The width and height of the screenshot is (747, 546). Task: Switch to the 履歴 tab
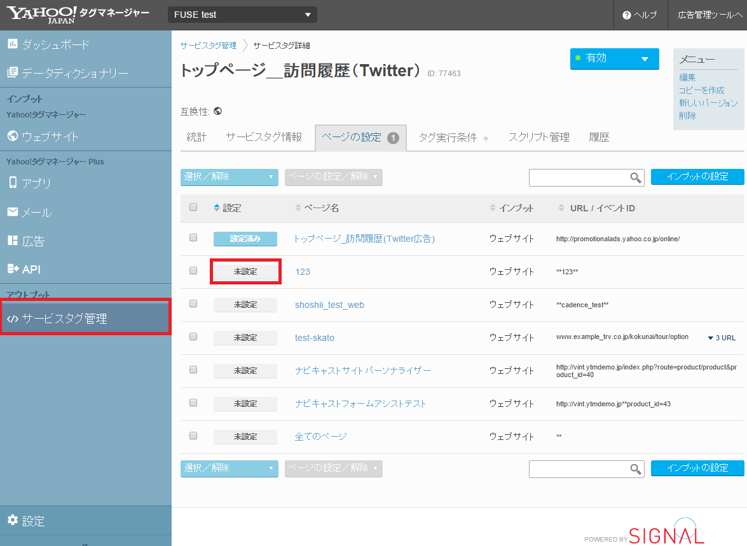599,137
